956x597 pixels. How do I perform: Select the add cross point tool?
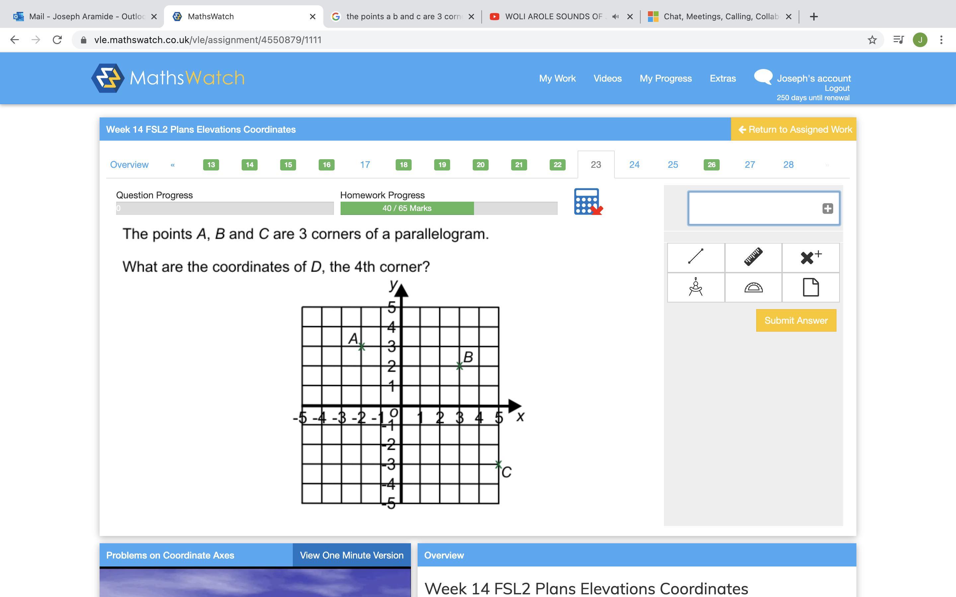pos(811,257)
